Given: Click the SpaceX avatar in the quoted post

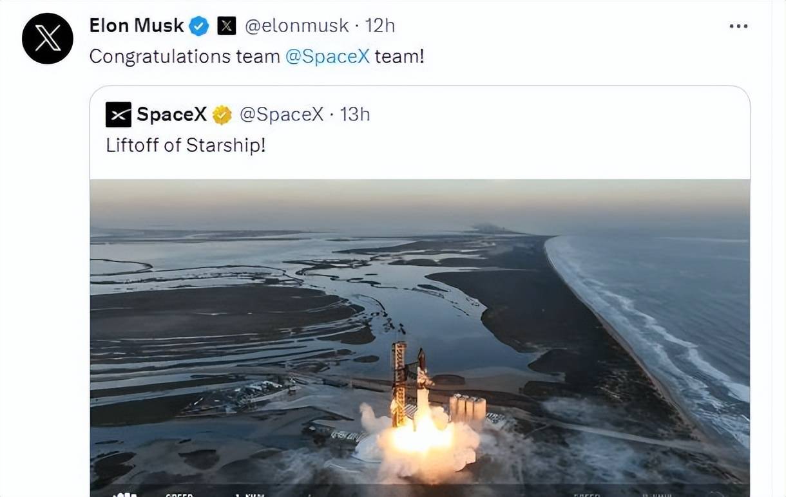Looking at the screenshot, I should coord(119,115).
